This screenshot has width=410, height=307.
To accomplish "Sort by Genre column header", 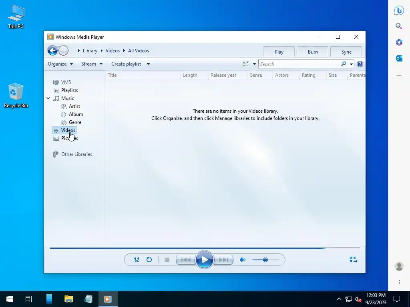I will coord(260,75).
